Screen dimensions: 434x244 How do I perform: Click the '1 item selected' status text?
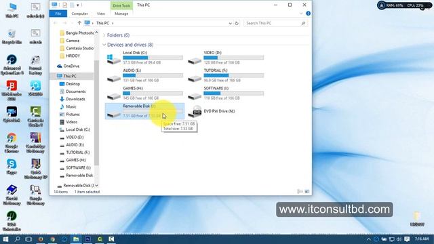87,192
